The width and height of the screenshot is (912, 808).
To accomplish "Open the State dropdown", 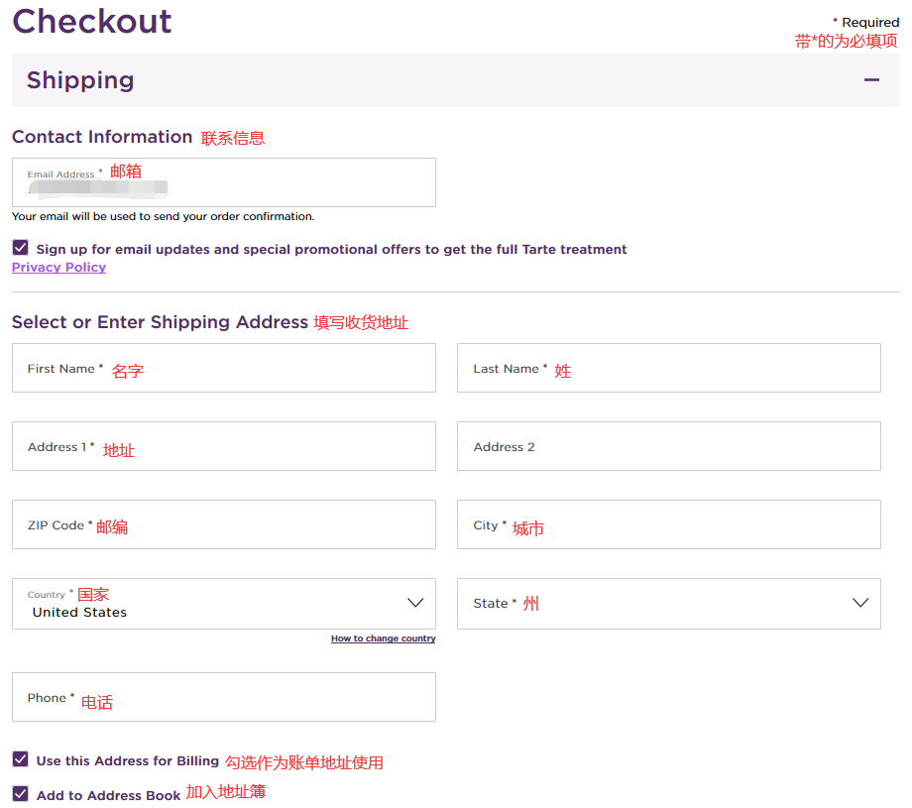I will (669, 604).
